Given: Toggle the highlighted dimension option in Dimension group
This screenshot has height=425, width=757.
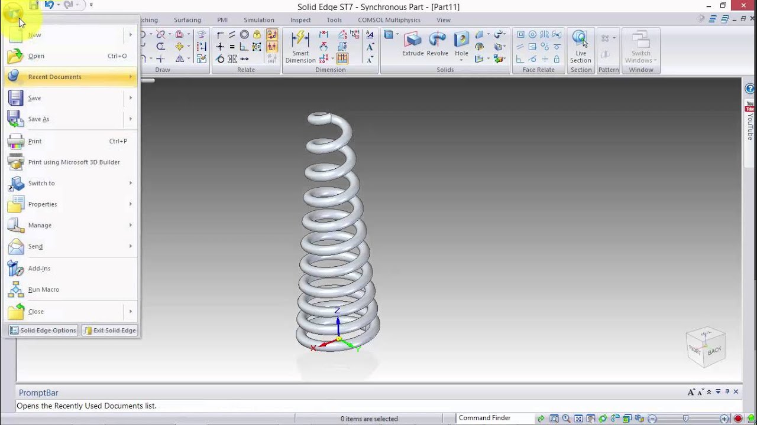Looking at the screenshot, I should [342, 59].
